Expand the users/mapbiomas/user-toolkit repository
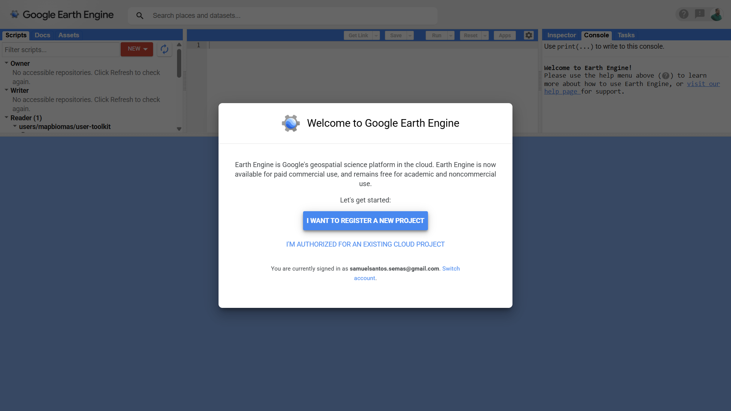731x411 pixels. click(x=15, y=127)
